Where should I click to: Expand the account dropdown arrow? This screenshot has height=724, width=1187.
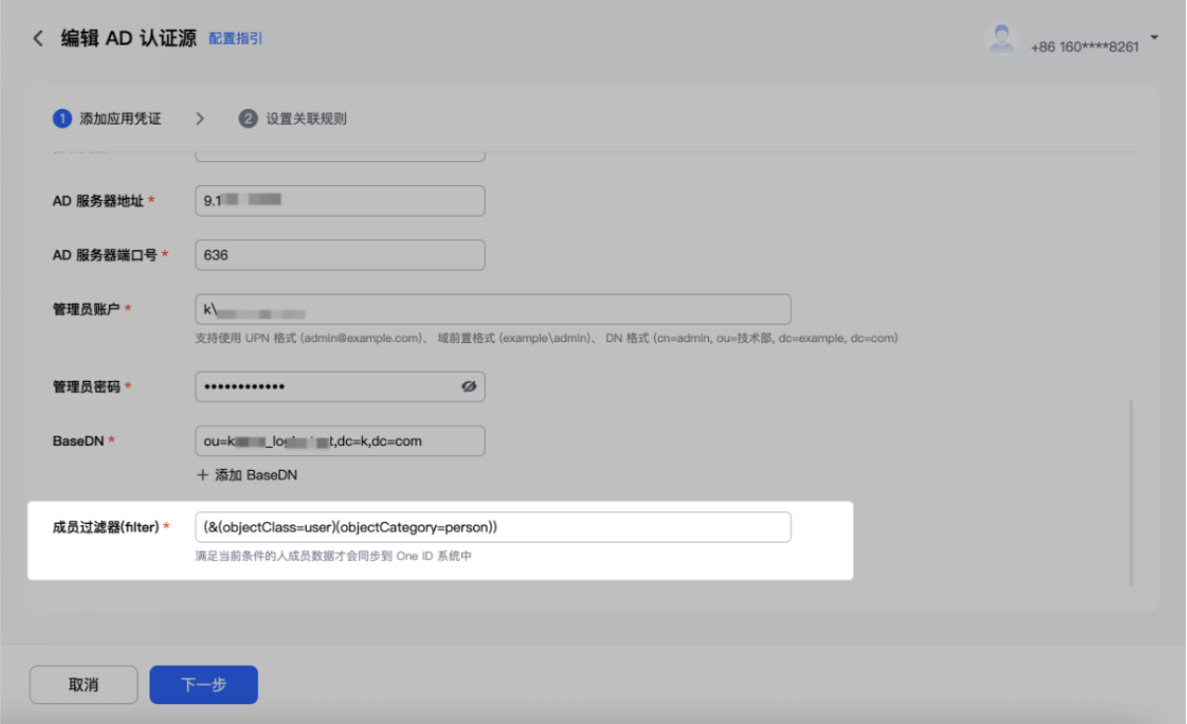coord(1154,39)
